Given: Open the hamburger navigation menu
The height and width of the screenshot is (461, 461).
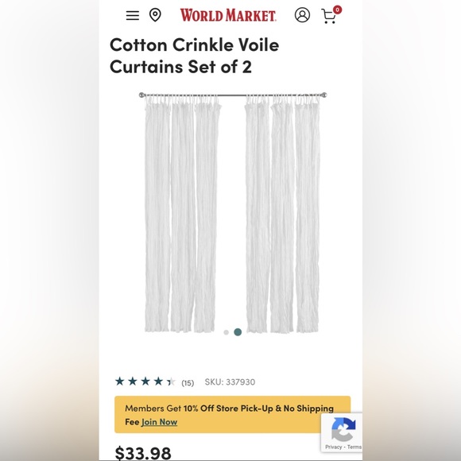Looking at the screenshot, I should pyautogui.click(x=133, y=15).
